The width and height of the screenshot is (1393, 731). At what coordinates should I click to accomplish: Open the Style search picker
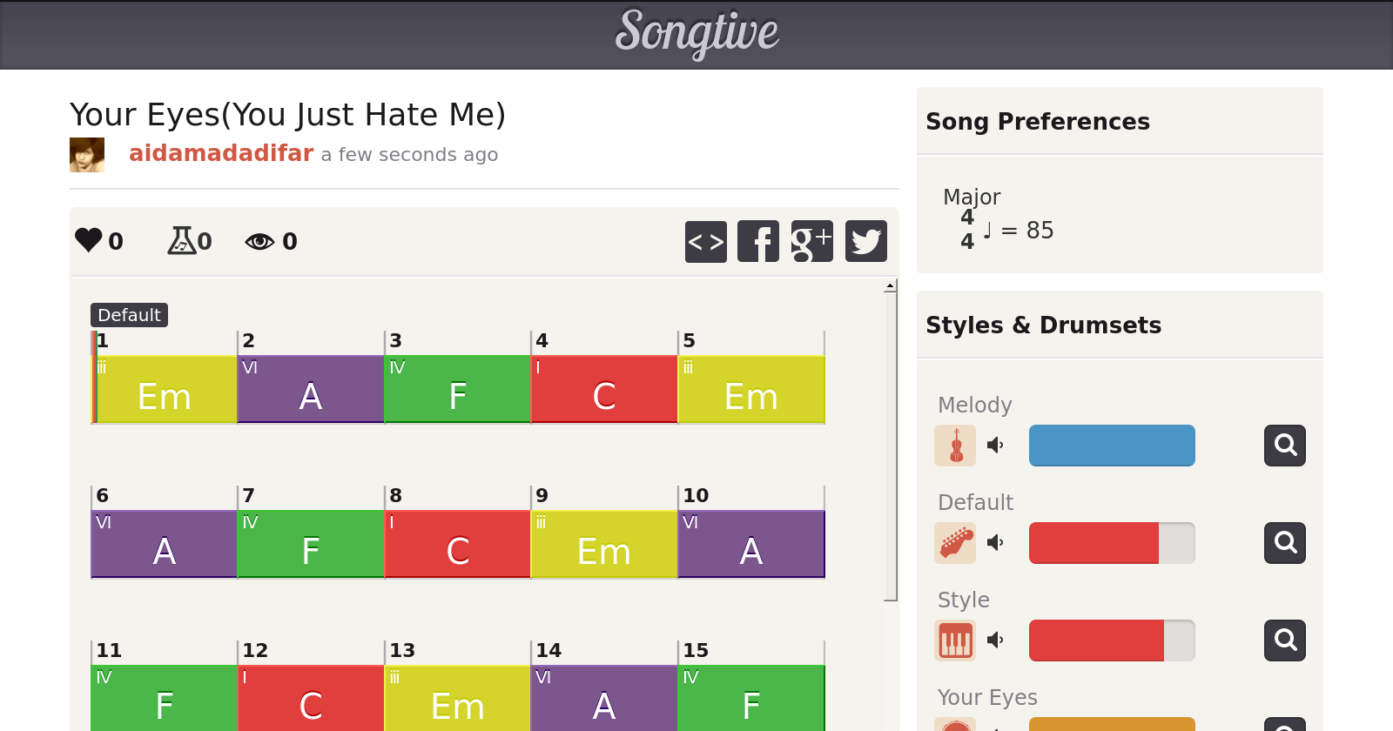pos(1285,640)
